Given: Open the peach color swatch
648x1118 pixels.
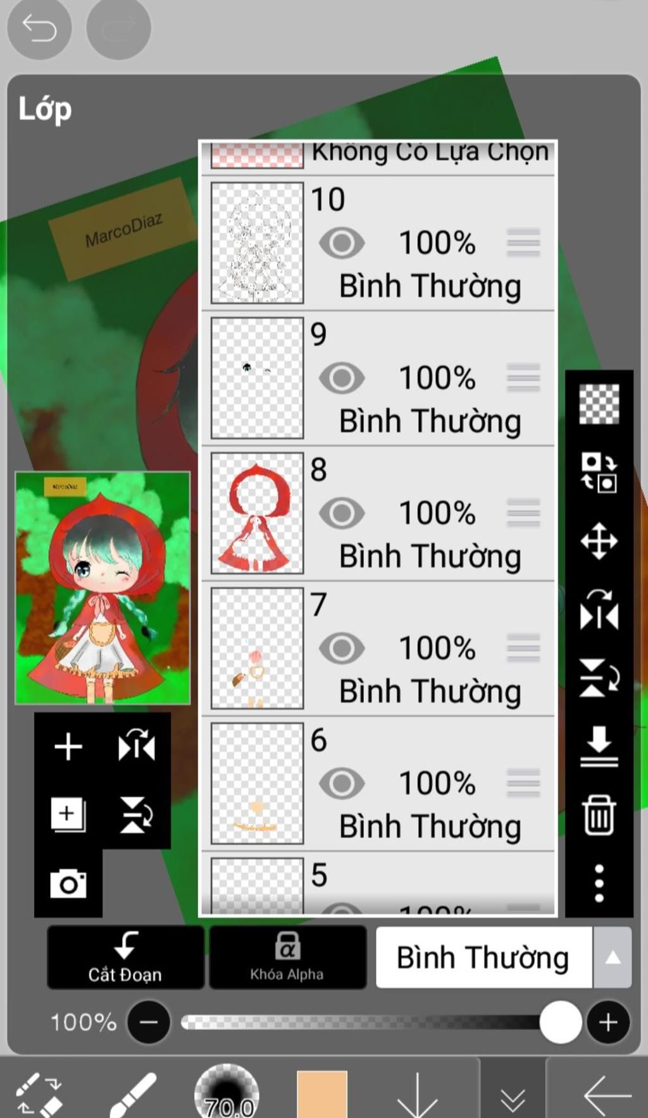Looking at the screenshot, I should click(x=322, y=1095).
